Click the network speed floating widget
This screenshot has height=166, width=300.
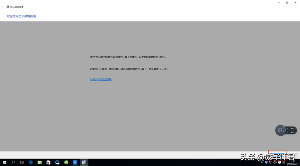292,131
